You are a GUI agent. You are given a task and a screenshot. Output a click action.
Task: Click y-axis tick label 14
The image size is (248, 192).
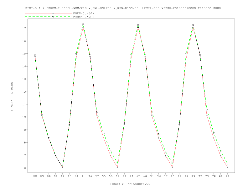click(24, 66)
